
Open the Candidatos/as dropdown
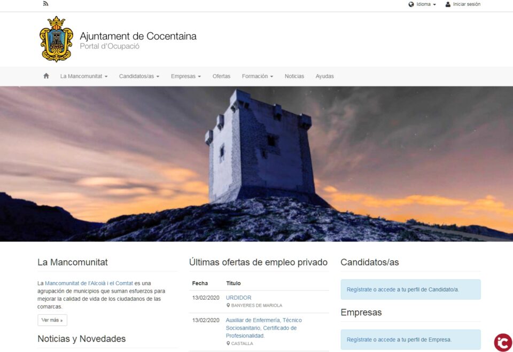(x=139, y=76)
